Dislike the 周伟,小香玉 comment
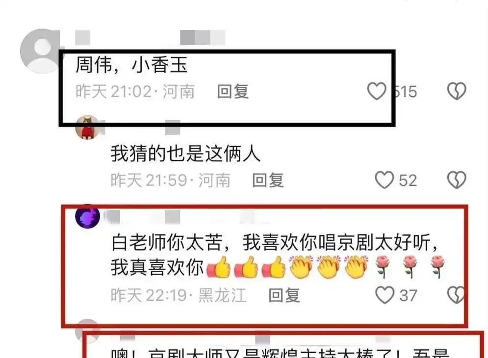The image size is (488, 358). (457, 91)
